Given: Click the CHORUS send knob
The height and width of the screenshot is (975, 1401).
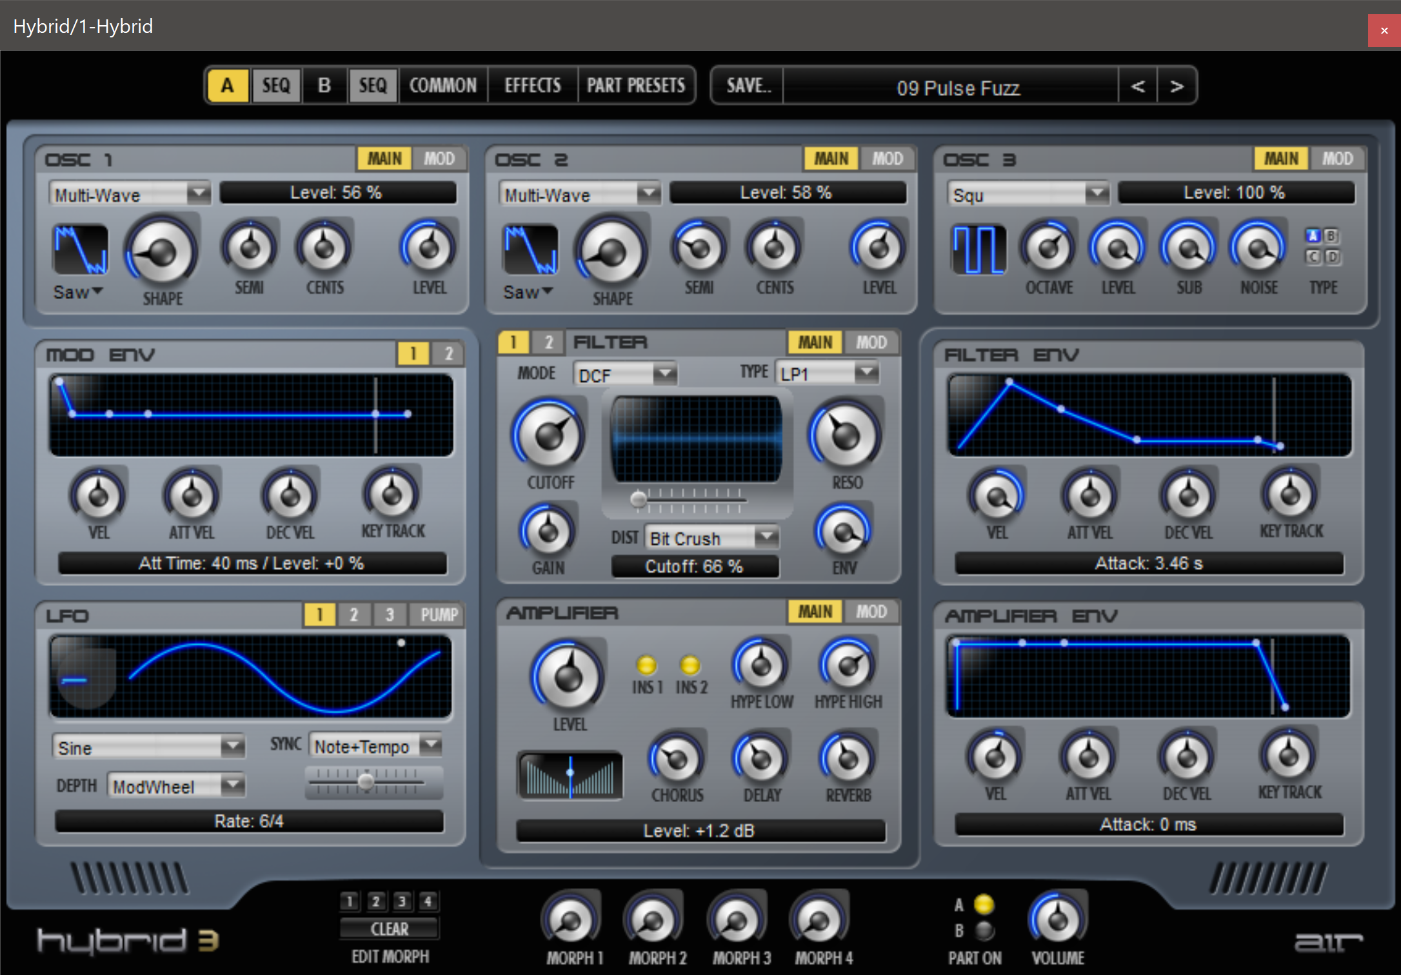Looking at the screenshot, I should (x=677, y=758).
